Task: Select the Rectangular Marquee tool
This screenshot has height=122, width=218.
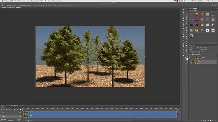Action: pyautogui.click(x=187, y=13)
